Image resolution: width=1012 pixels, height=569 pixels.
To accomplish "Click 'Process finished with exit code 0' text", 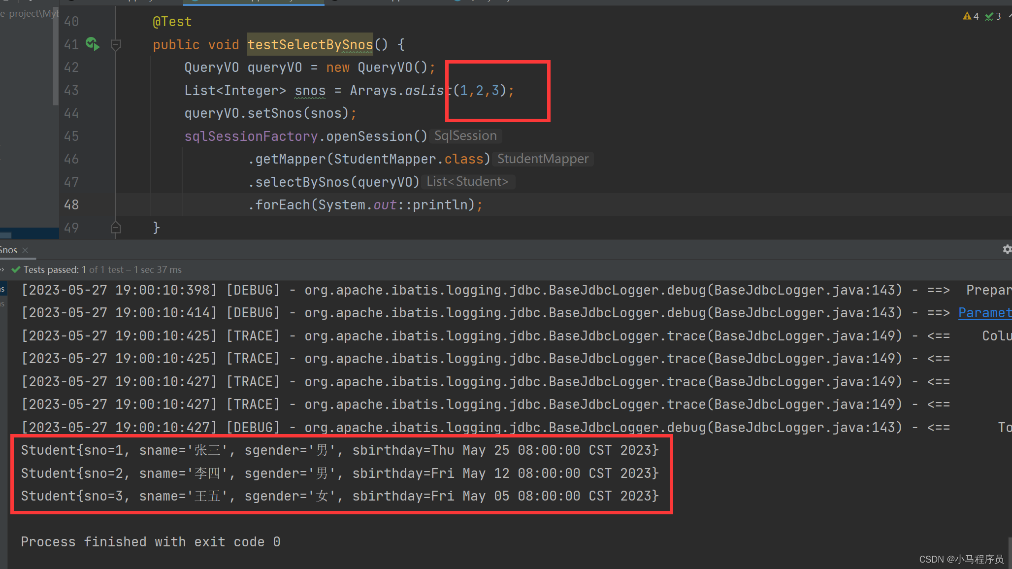I will pos(150,542).
